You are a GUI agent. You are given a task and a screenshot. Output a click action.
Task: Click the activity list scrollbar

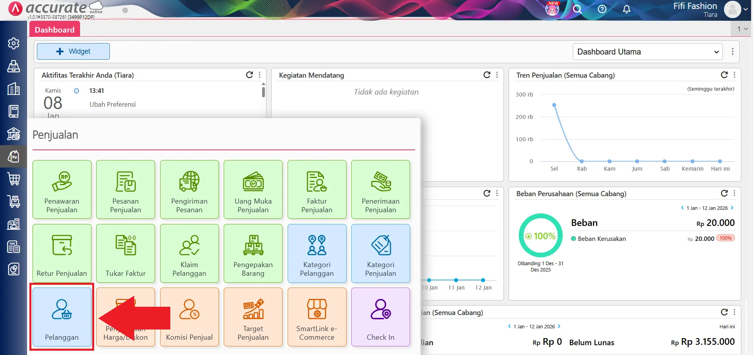pos(263,92)
